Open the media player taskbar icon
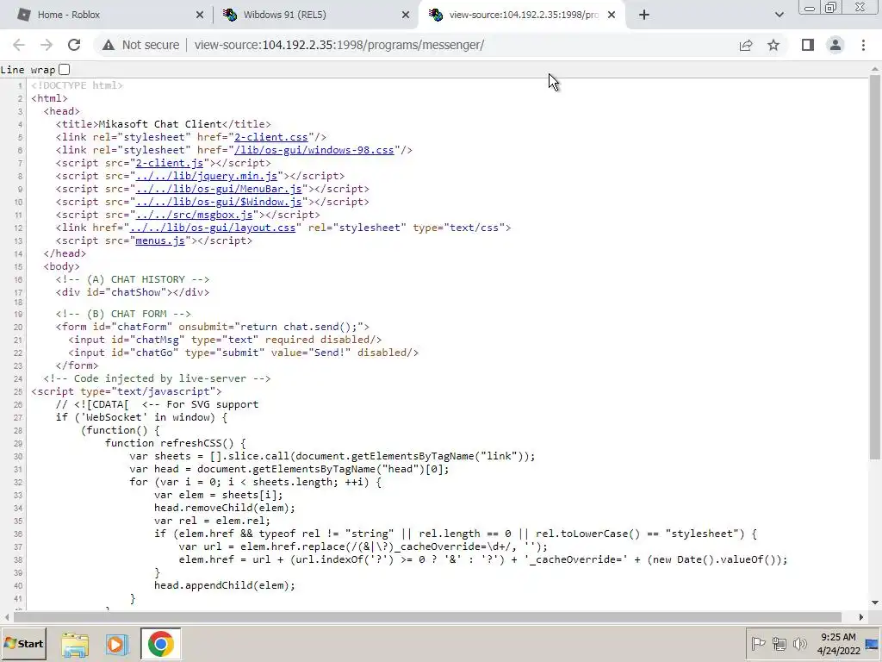 [117, 644]
